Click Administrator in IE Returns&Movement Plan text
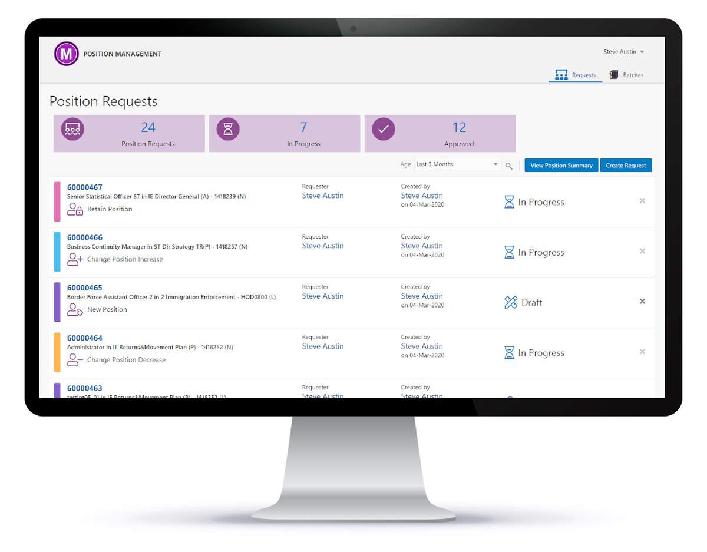The height and width of the screenshot is (552, 707). tap(150, 348)
